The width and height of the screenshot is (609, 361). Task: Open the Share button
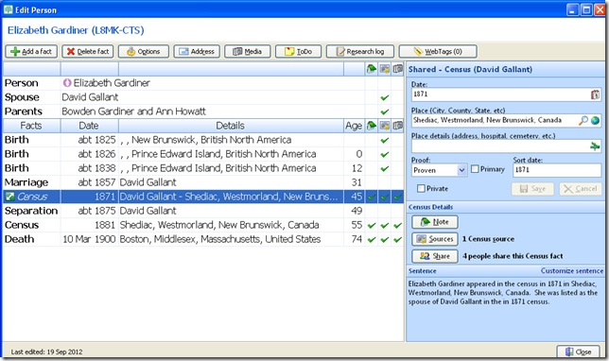[435, 256]
